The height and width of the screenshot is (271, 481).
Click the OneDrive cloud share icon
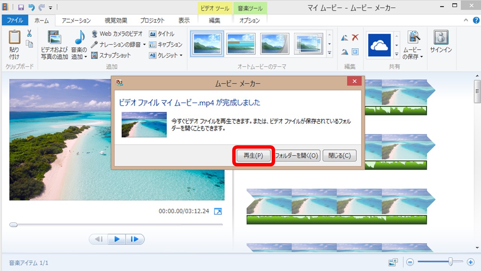pyautogui.click(x=379, y=45)
